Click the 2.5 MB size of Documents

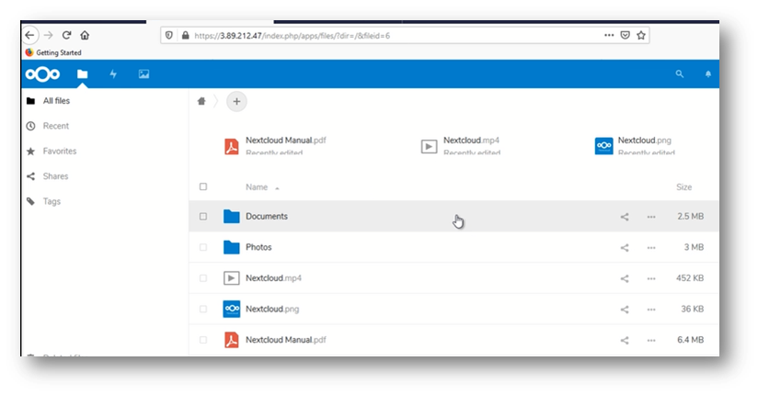point(690,217)
